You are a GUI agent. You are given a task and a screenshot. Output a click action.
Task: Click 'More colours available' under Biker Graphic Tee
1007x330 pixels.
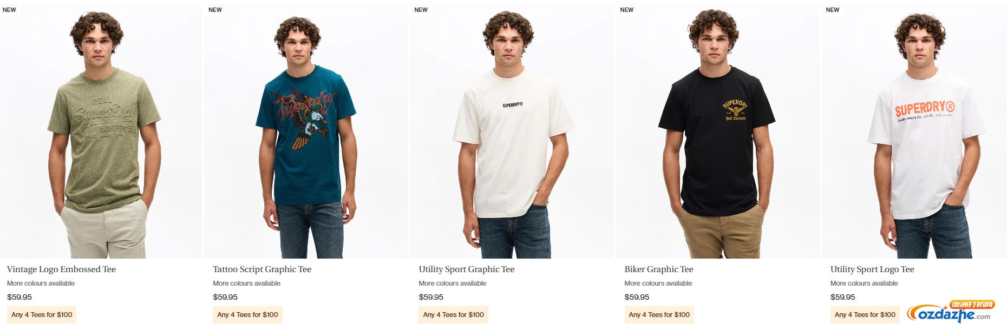[658, 283]
